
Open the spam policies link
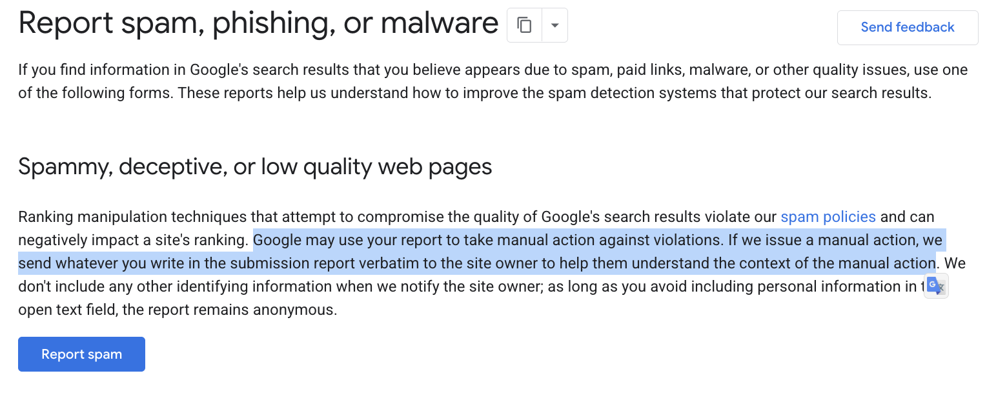pyautogui.click(x=828, y=217)
